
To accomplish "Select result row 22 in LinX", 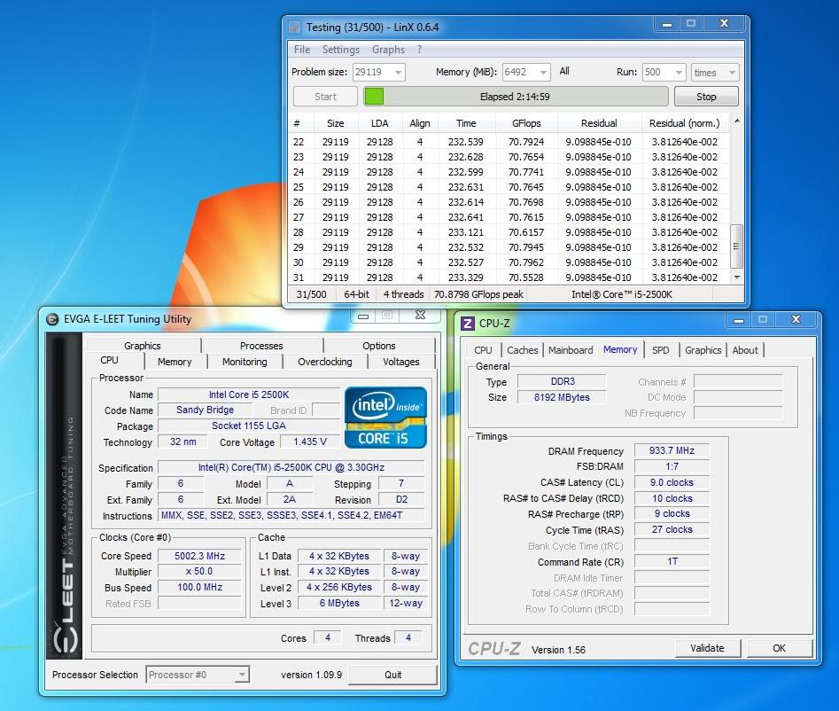I will [x=509, y=142].
